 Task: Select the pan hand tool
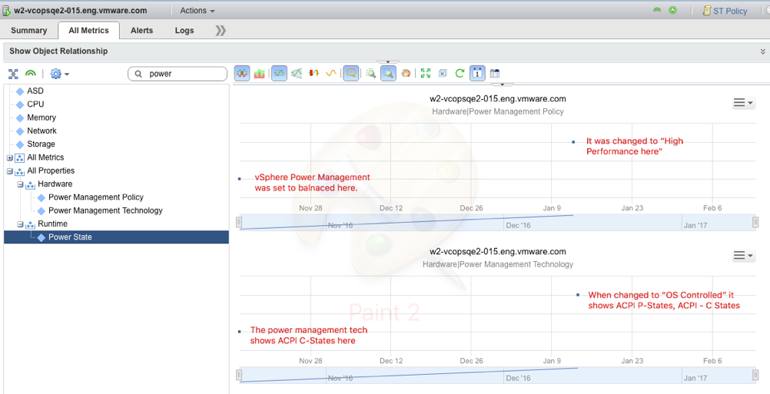tap(406, 74)
